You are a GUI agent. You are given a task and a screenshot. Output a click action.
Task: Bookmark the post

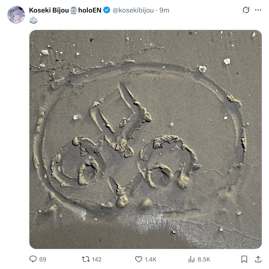[244, 259]
